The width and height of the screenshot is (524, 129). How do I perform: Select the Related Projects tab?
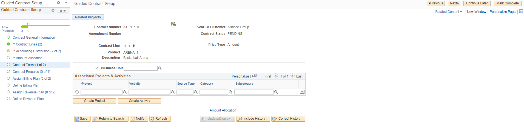tap(88, 17)
